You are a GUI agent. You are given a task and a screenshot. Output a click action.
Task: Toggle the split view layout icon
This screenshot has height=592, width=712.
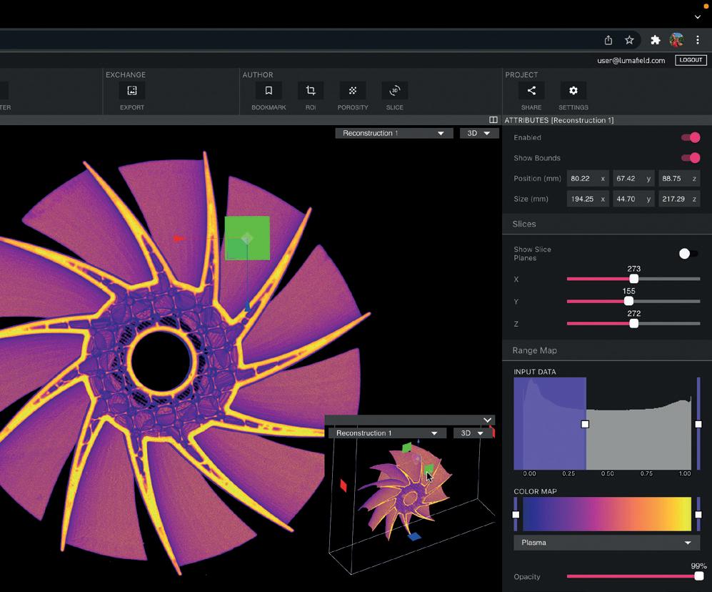pyautogui.click(x=493, y=120)
